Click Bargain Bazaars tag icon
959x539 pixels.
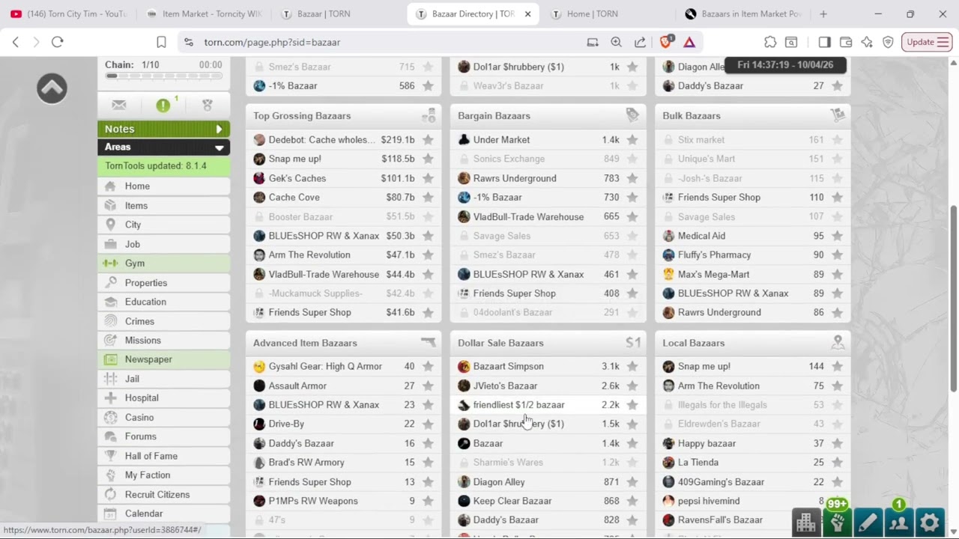(632, 115)
